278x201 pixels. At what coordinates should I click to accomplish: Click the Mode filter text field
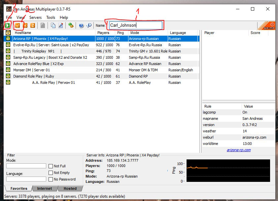pos(26,166)
